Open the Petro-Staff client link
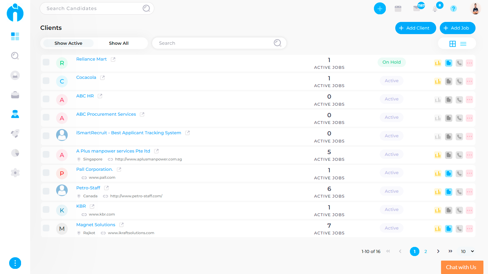 coord(88,188)
